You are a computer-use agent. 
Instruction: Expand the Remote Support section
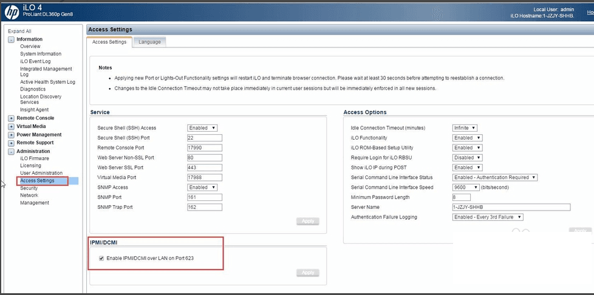point(12,143)
